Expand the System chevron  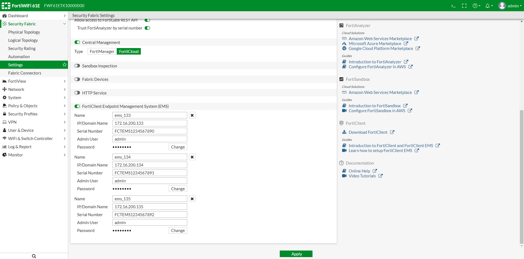[65, 97]
